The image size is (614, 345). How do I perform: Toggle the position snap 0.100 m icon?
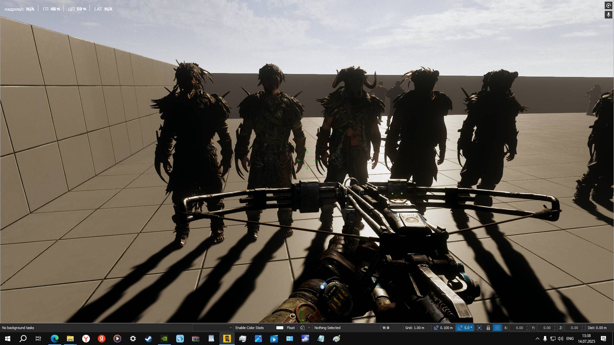[436, 328]
